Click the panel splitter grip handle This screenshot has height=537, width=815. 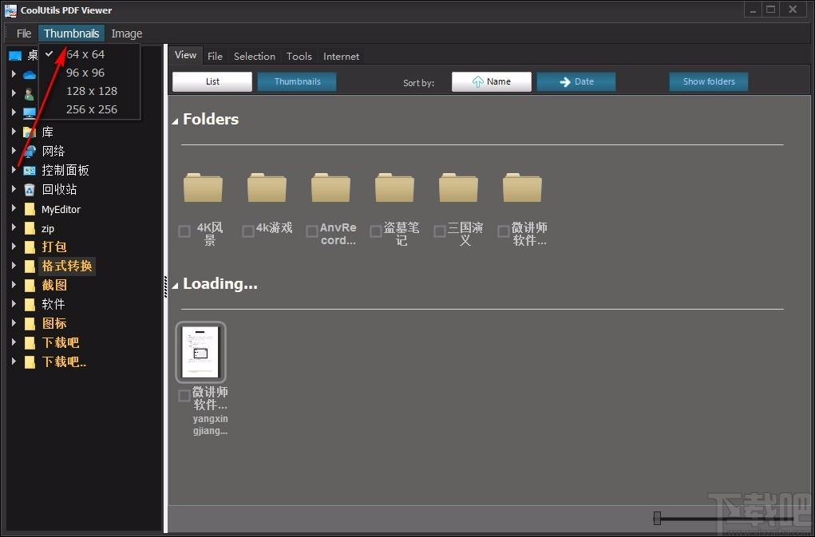[165, 286]
